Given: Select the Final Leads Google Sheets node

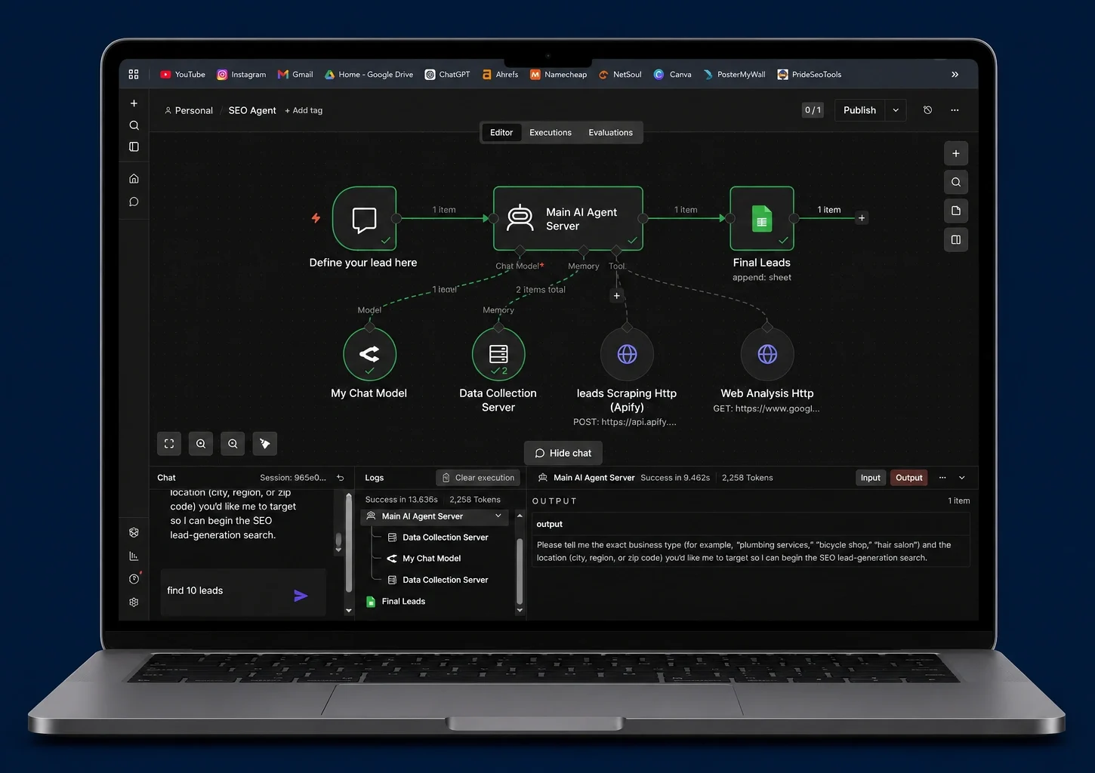Looking at the screenshot, I should 762,219.
